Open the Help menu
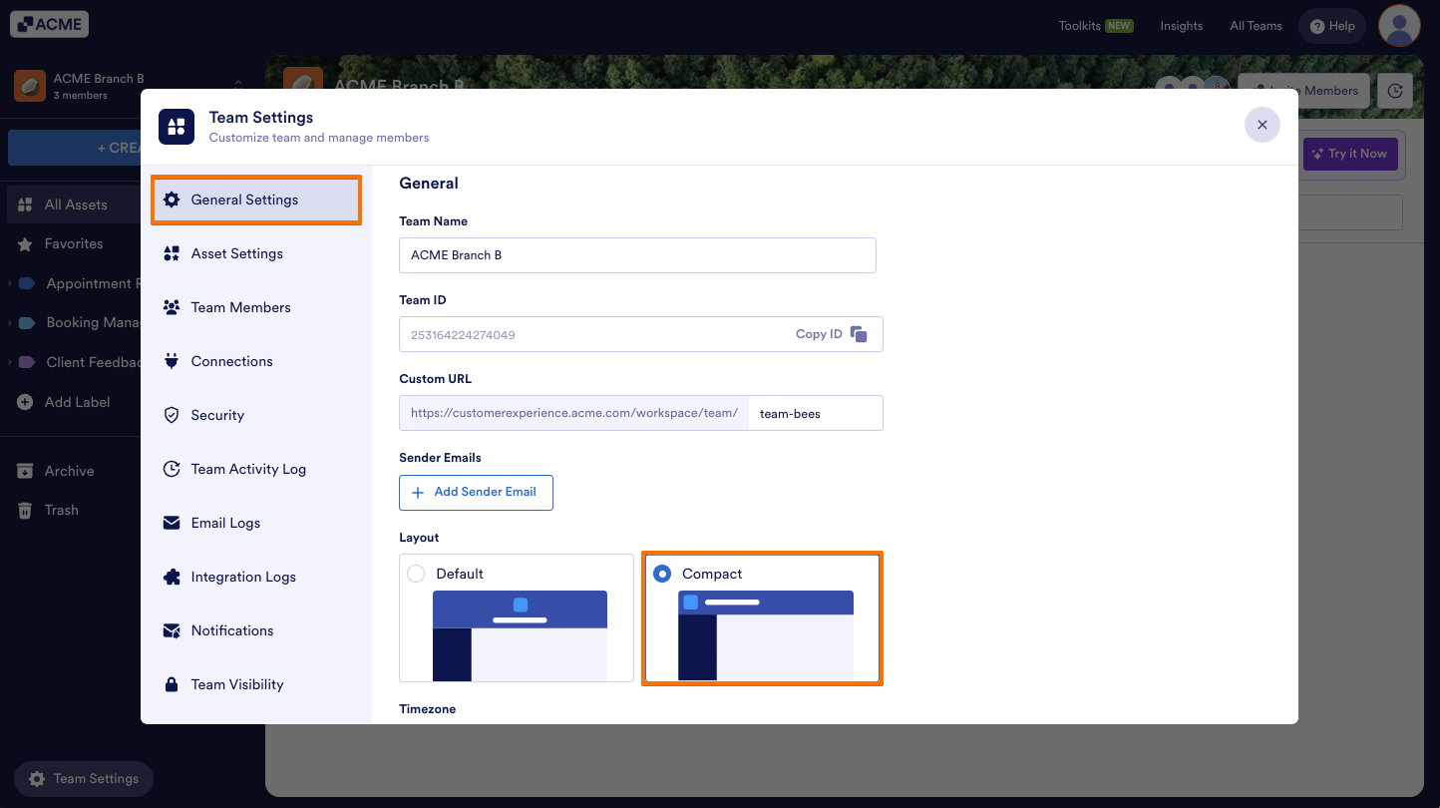Screen dimensions: 1440x808 point(1332,26)
